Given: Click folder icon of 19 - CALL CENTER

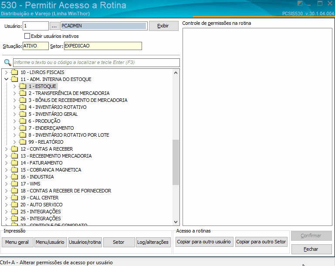Looking at the screenshot, I should pyautogui.click(x=14, y=198).
